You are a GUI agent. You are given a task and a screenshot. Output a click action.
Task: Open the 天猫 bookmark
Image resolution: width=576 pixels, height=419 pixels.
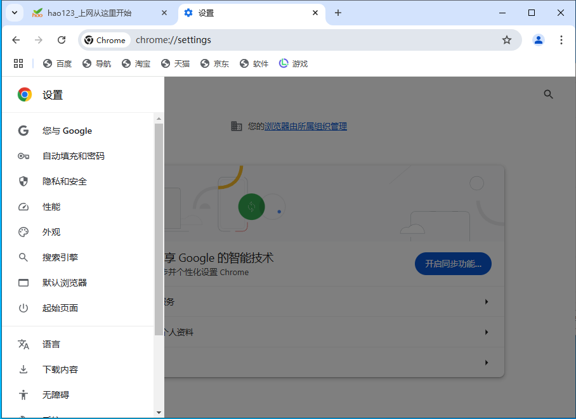click(x=175, y=63)
